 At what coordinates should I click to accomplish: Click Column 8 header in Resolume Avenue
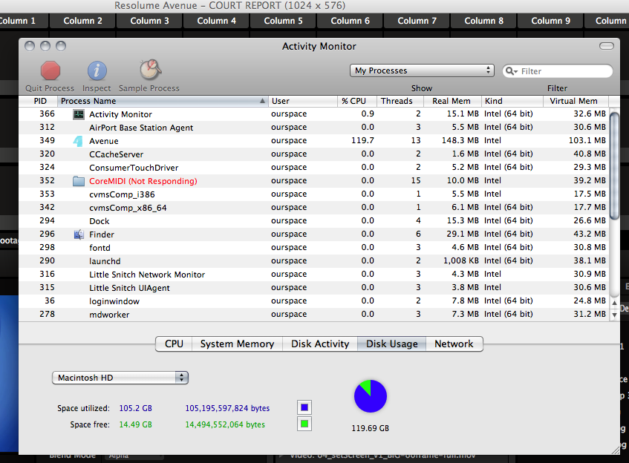click(x=483, y=21)
